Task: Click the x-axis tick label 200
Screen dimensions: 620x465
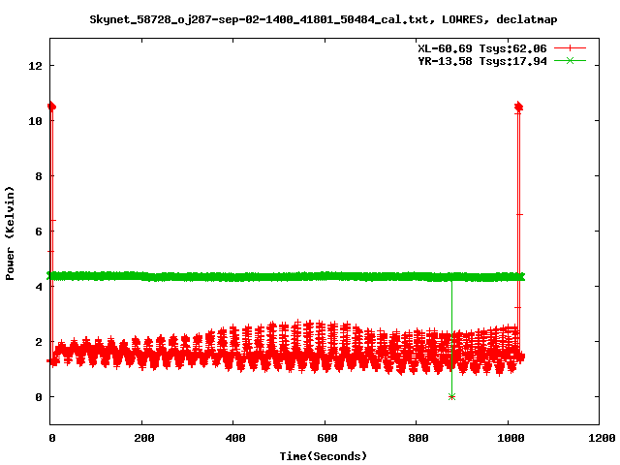Action: tap(143, 438)
